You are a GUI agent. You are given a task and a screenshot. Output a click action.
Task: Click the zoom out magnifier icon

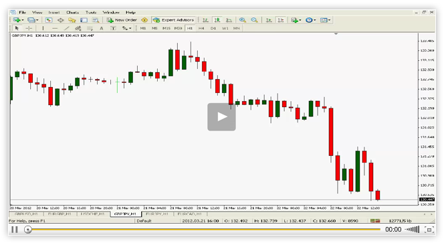254,20
